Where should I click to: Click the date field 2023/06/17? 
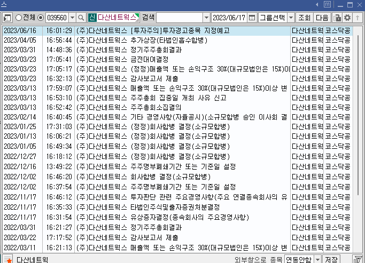pos(229,18)
